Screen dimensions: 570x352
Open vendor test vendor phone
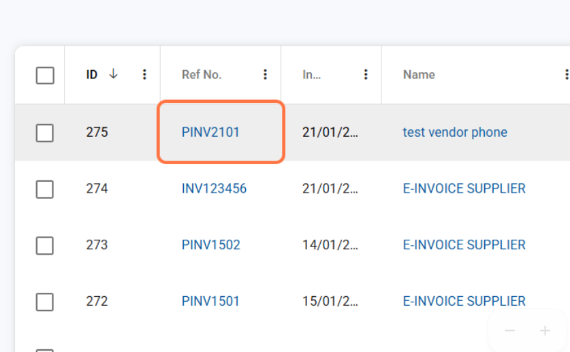455,132
